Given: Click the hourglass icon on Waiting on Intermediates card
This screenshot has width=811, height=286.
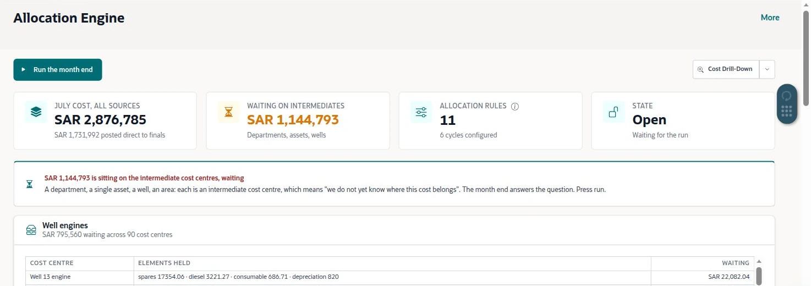Looking at the screenshot, I should point(229,112).
